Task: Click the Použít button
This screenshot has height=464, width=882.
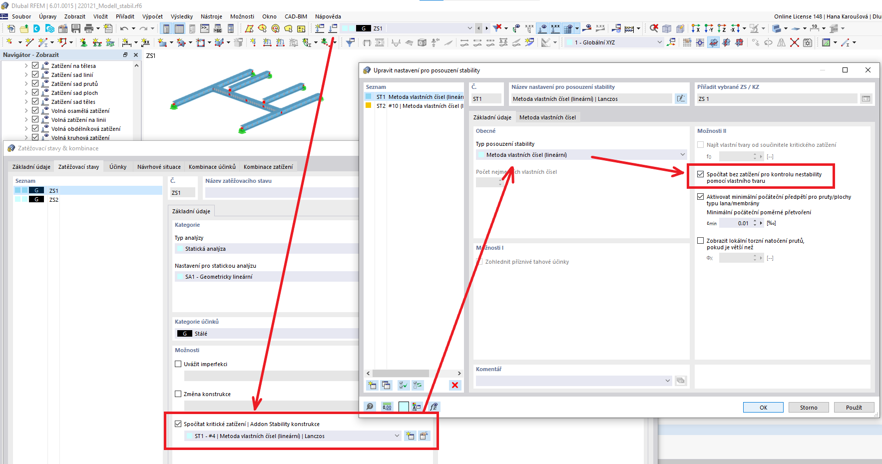Action: (854, 407)
